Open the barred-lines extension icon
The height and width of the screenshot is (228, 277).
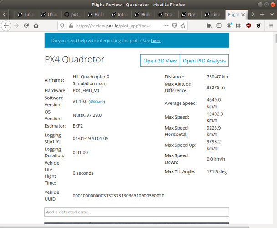(x=239, y=26)
